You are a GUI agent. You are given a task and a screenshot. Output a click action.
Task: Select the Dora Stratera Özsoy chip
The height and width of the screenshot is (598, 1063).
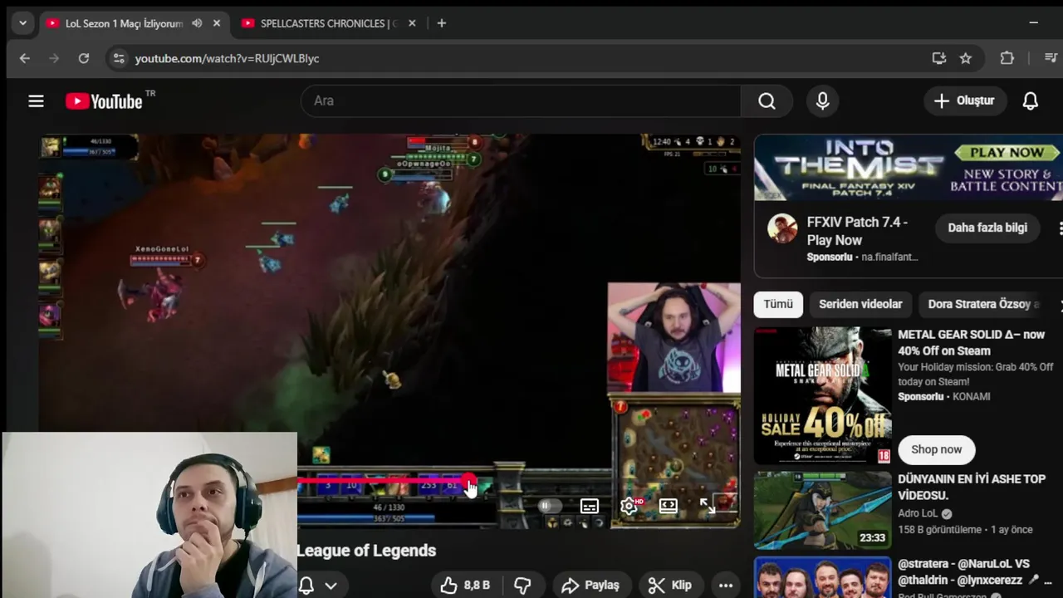[x=983, y=304]
